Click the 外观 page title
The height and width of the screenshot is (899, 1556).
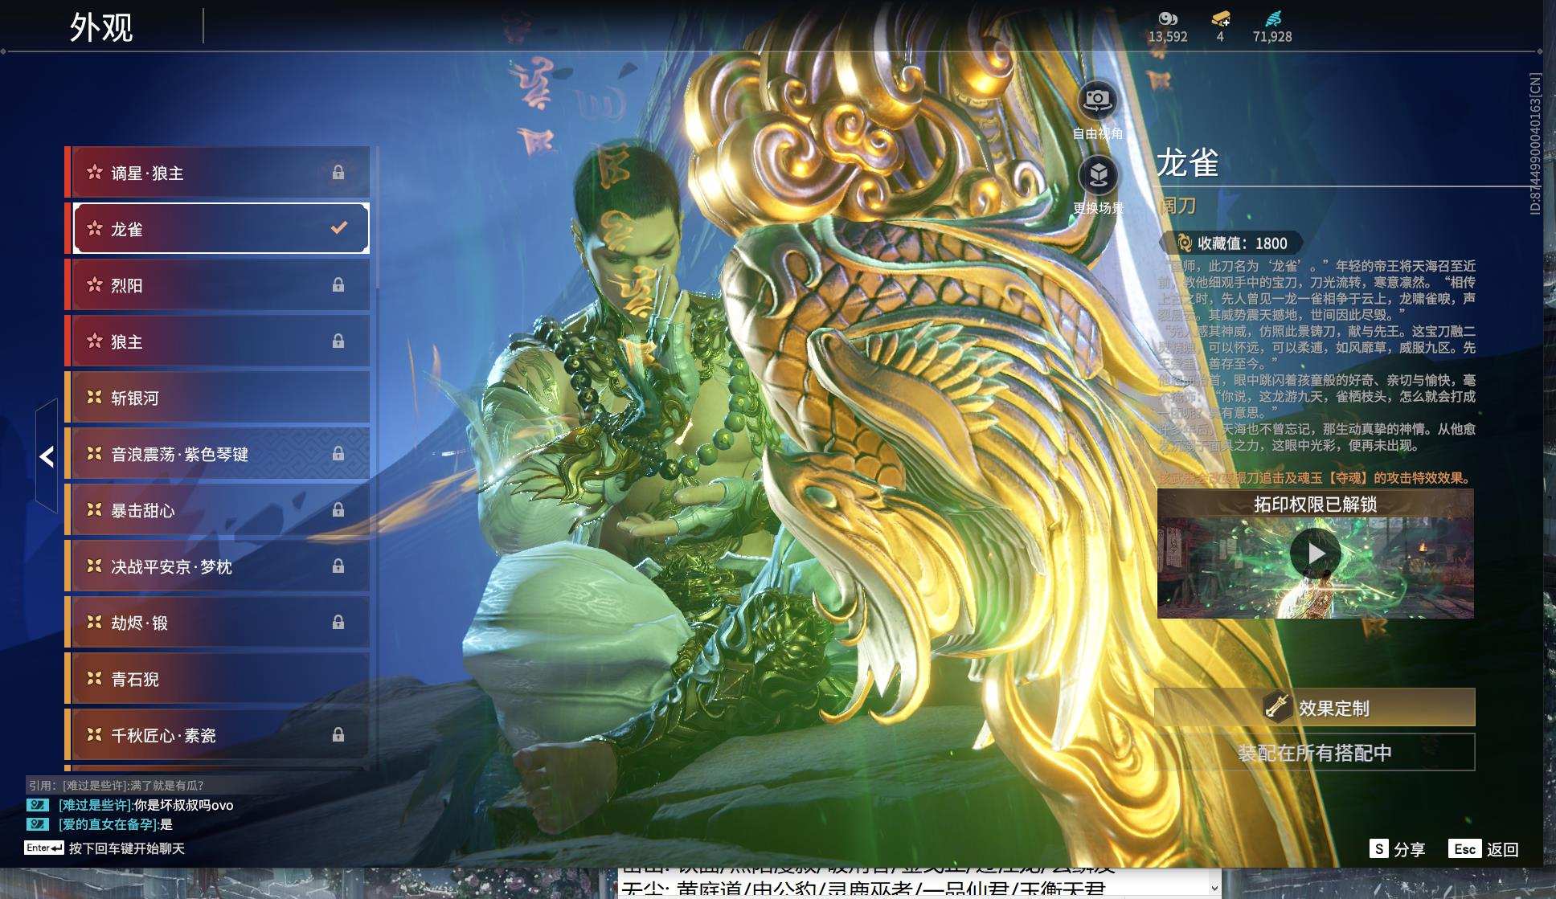pyautogui.click(x=101, y=27)
